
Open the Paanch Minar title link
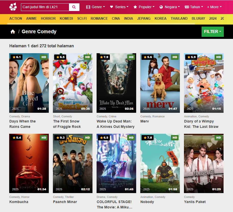point(65,202)
